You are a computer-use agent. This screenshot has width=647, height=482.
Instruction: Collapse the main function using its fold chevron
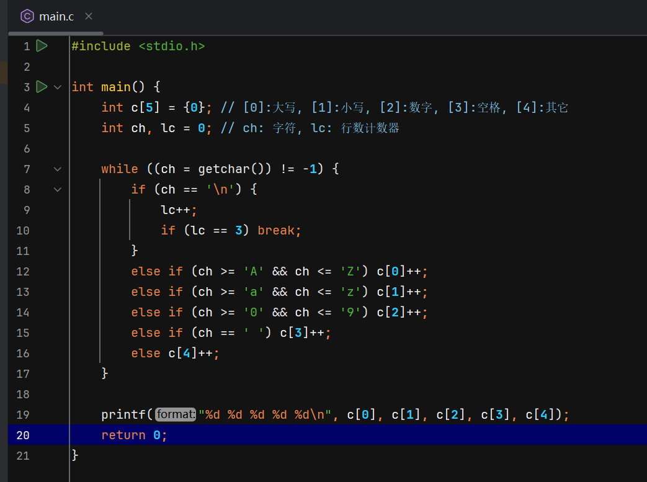click(x=57, y=87)
